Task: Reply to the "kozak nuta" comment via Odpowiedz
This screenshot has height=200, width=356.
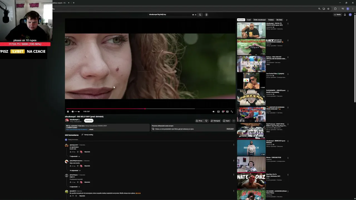Action: coord(87,152)
